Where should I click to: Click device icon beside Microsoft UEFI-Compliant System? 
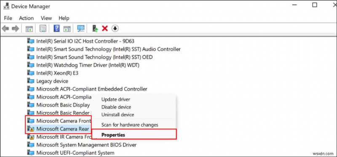tap(31, 153)
